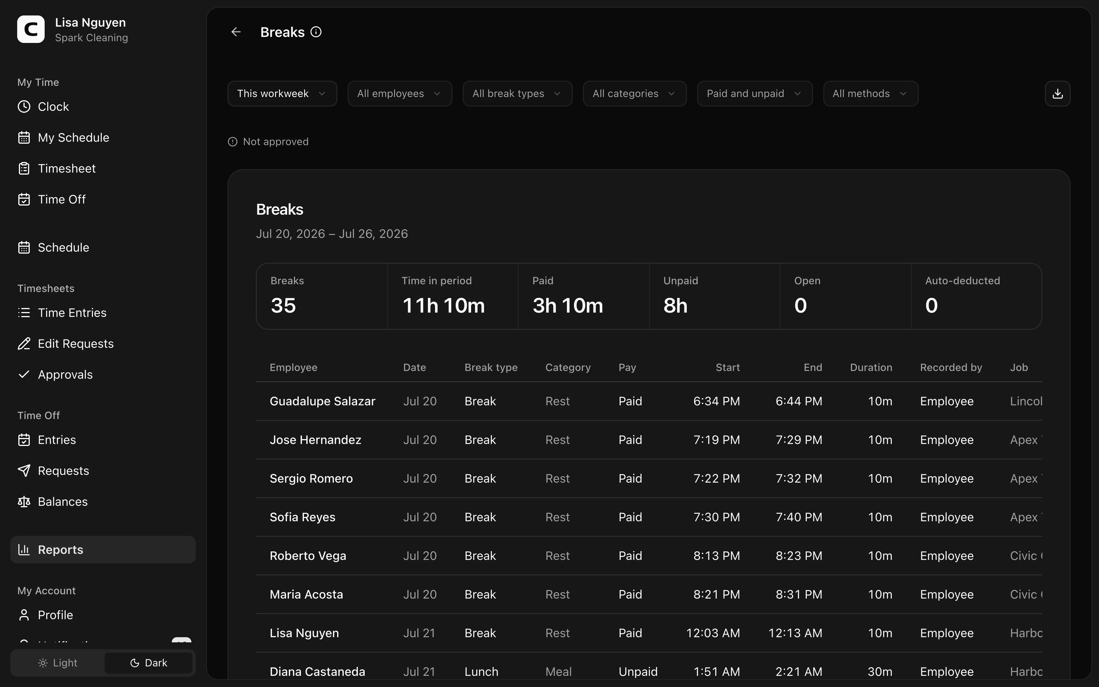Open the Paid and unpaid dropdown

755,94
